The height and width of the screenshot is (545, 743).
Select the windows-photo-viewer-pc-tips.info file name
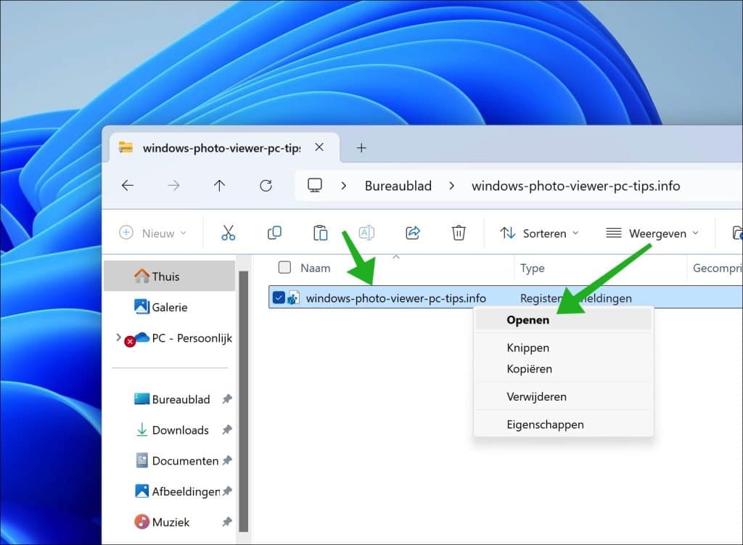pos(395,298)
